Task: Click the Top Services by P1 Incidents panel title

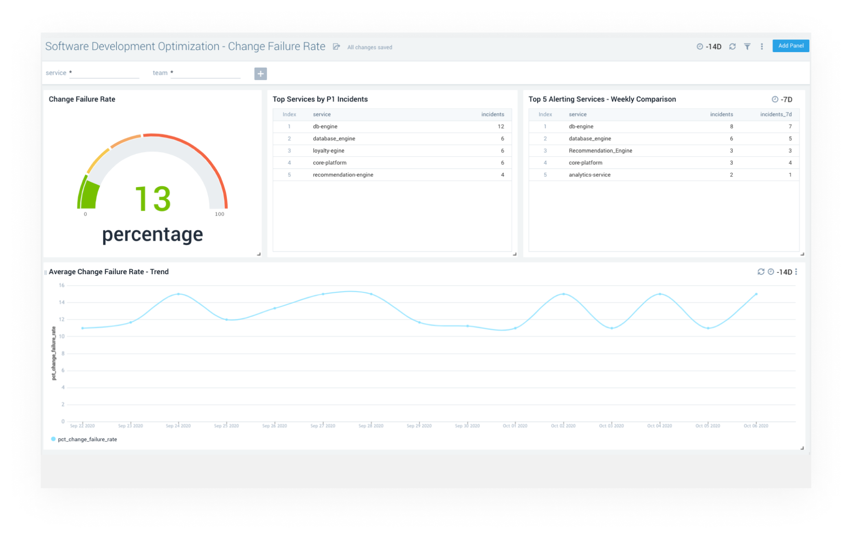Action: [320, 99]
